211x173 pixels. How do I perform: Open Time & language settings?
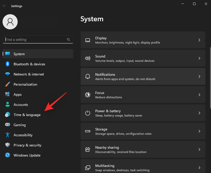27,115
